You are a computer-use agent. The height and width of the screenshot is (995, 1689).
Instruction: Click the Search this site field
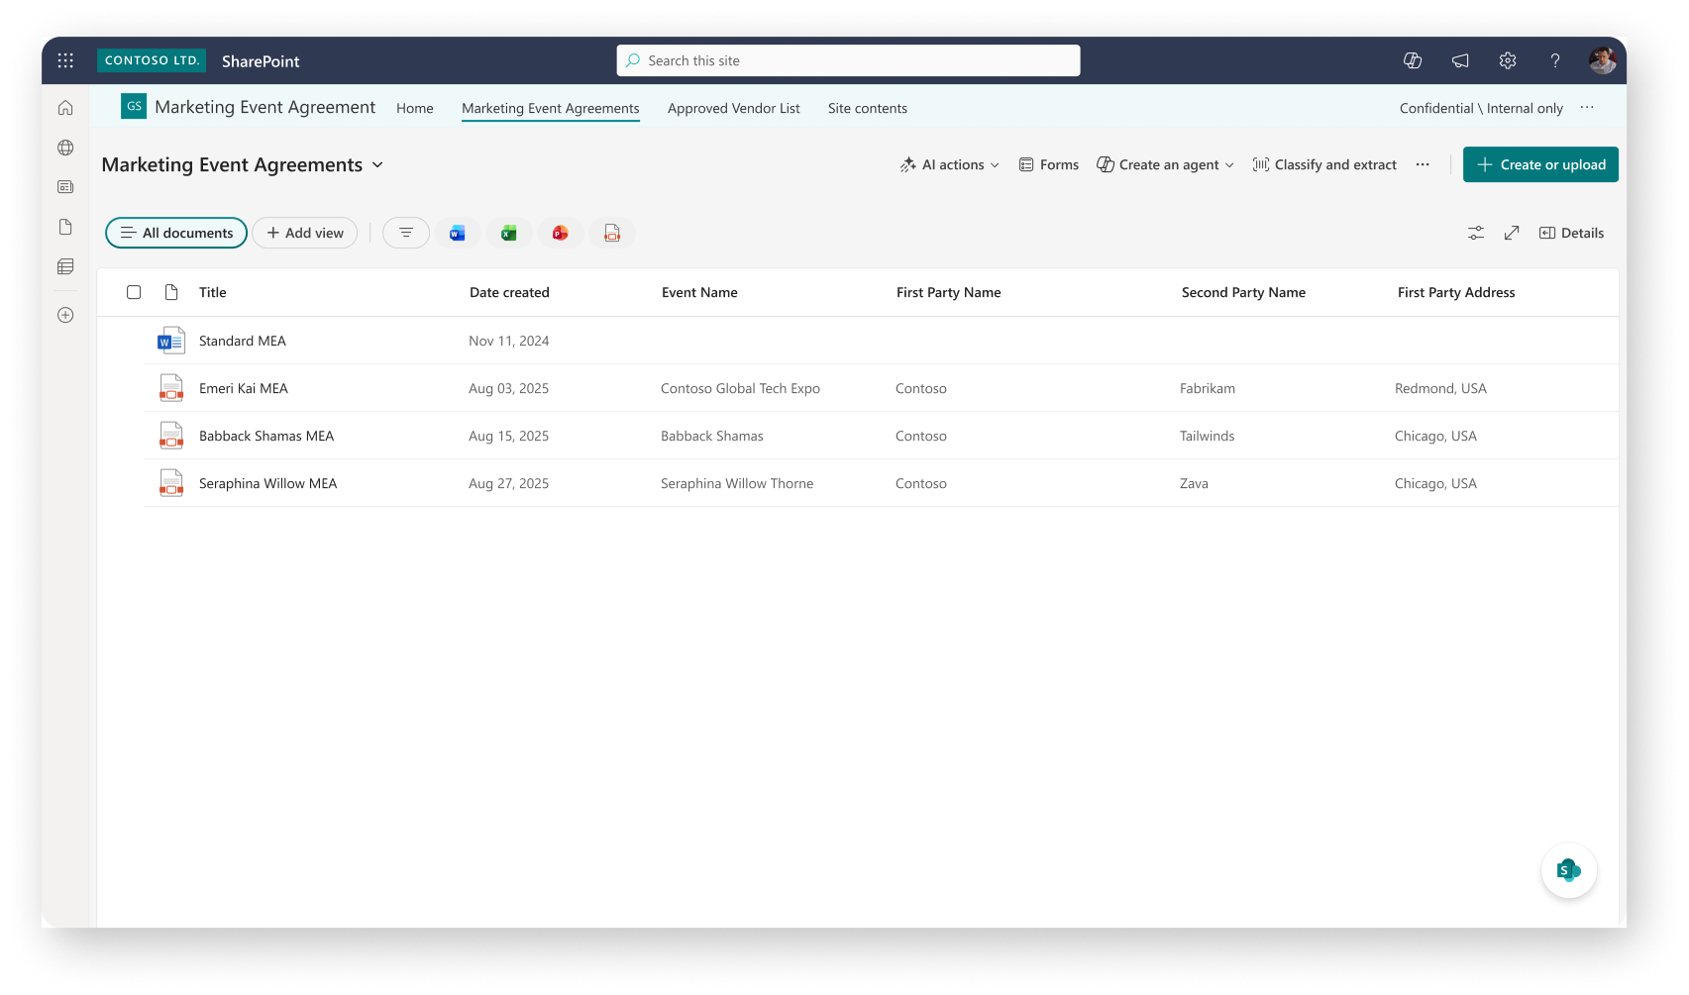[848, 60]
